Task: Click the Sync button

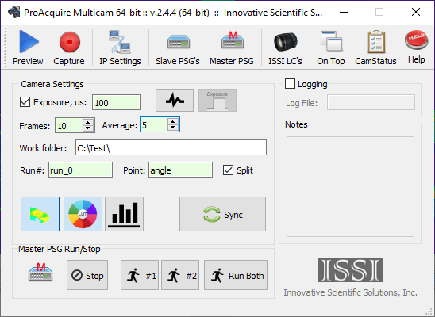Action: click(222, 214)
